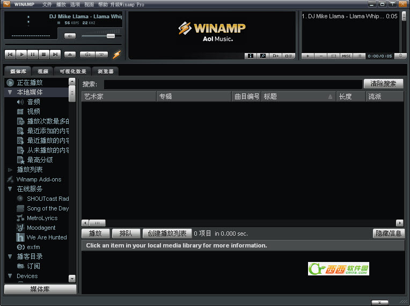Open MetroLyrics service
Viewport: 410px width, 306px height.
42,218
